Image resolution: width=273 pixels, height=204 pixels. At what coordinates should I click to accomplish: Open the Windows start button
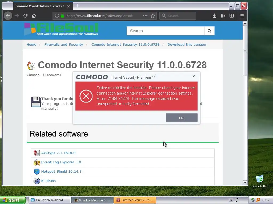click(x=13, y=200)
